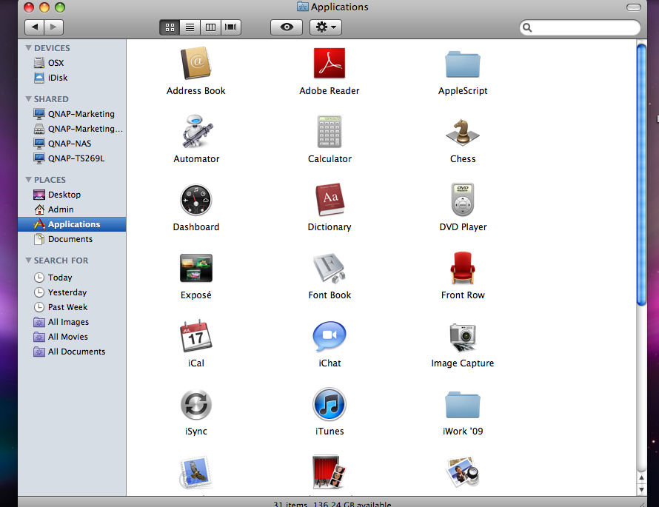The width and height of the screenshot is (659, 507).
Task: Click the Calculator app icon
Action: [329, 131]
